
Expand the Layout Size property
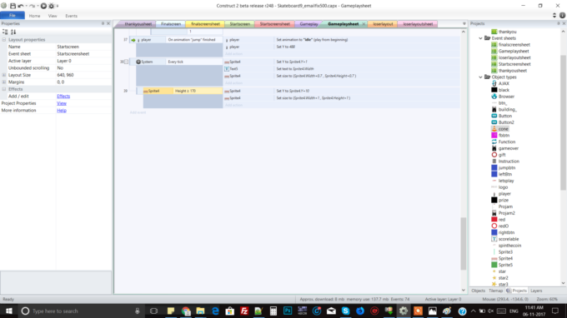(4, 75)
